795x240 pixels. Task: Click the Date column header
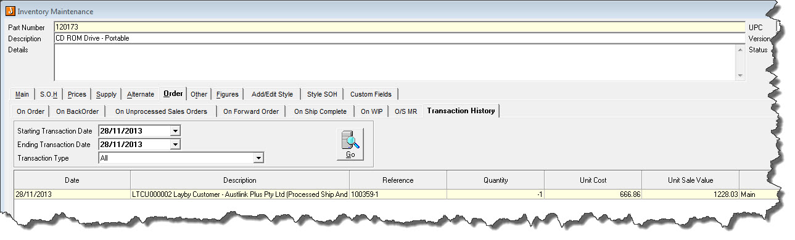click(72, 180)
